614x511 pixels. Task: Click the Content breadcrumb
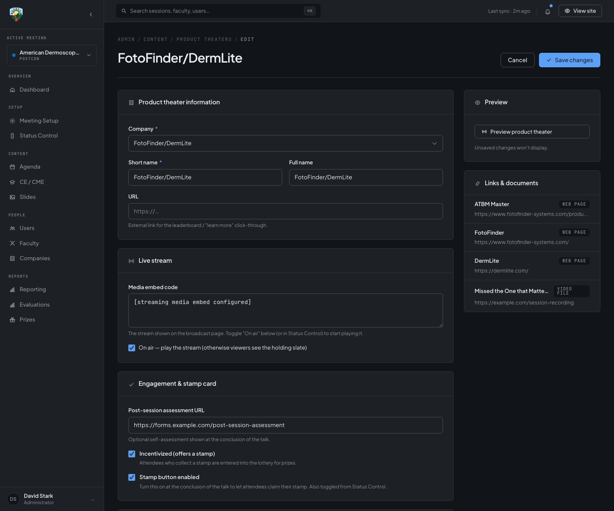156,39
